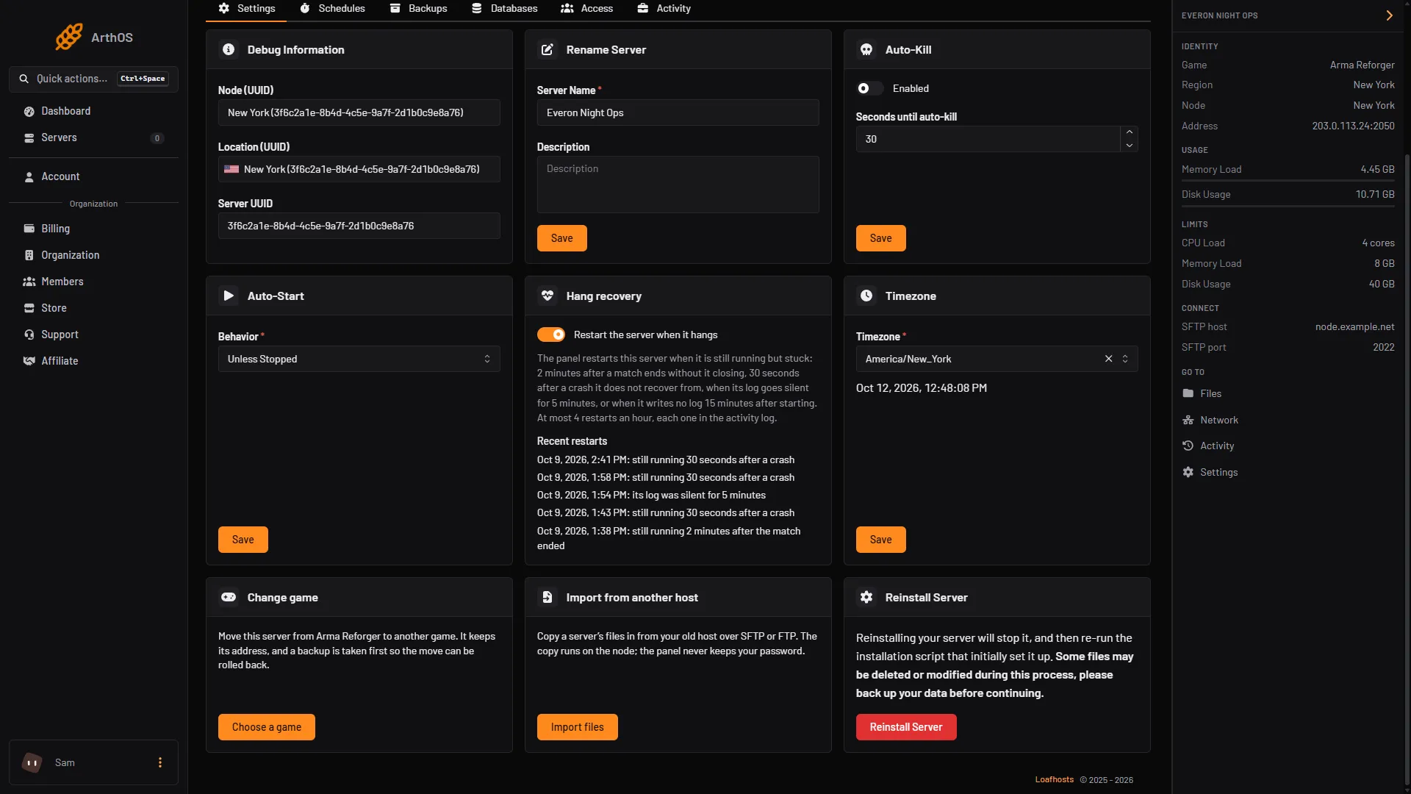Increase the seconds until auto-kill value
Screen dimensions: 1411x794
tap(1130, 132)
